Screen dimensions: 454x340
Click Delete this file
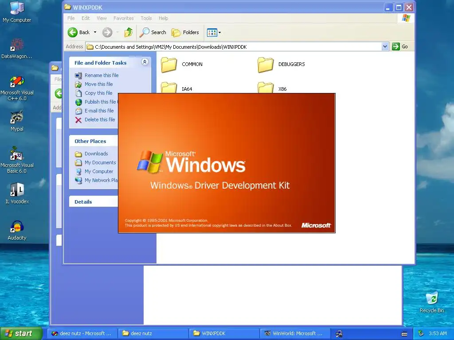click(100, 120)
